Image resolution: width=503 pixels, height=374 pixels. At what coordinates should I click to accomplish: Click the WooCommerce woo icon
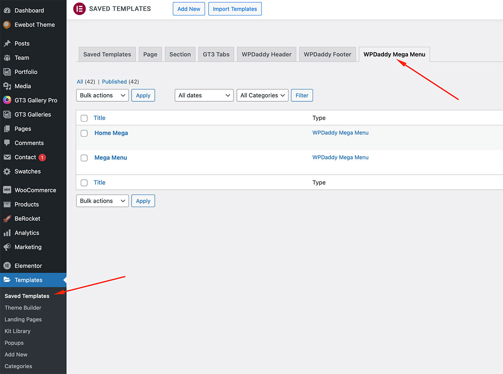click(7, 190)
